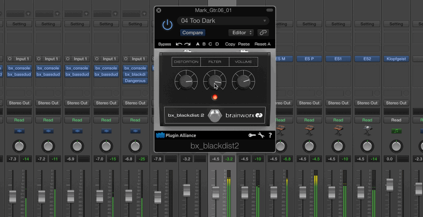Select settings slot D

coord(217,44)
